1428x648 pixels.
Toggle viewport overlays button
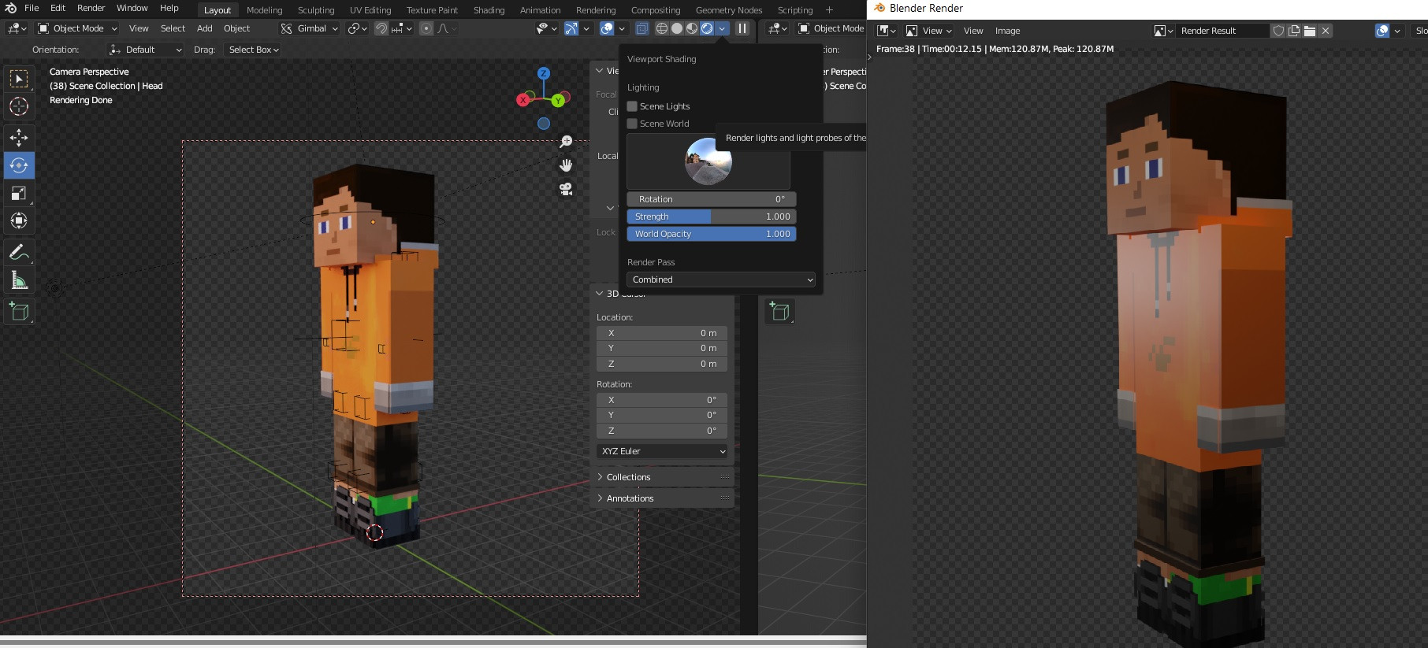pos(607,28)
